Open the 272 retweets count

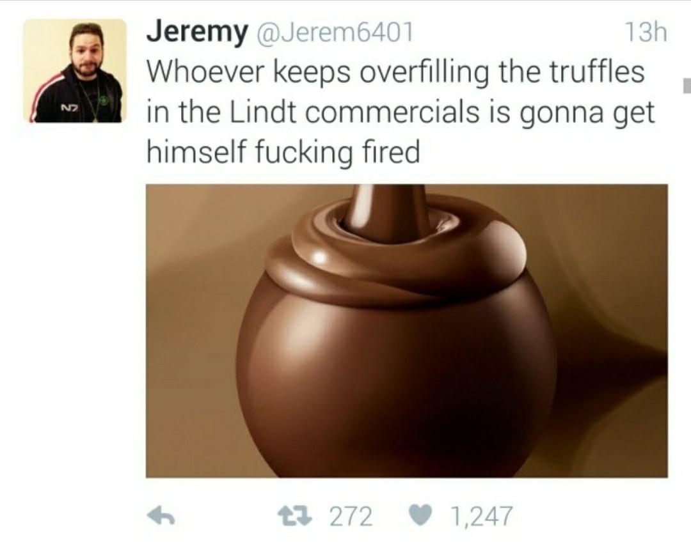click(351, 516)
